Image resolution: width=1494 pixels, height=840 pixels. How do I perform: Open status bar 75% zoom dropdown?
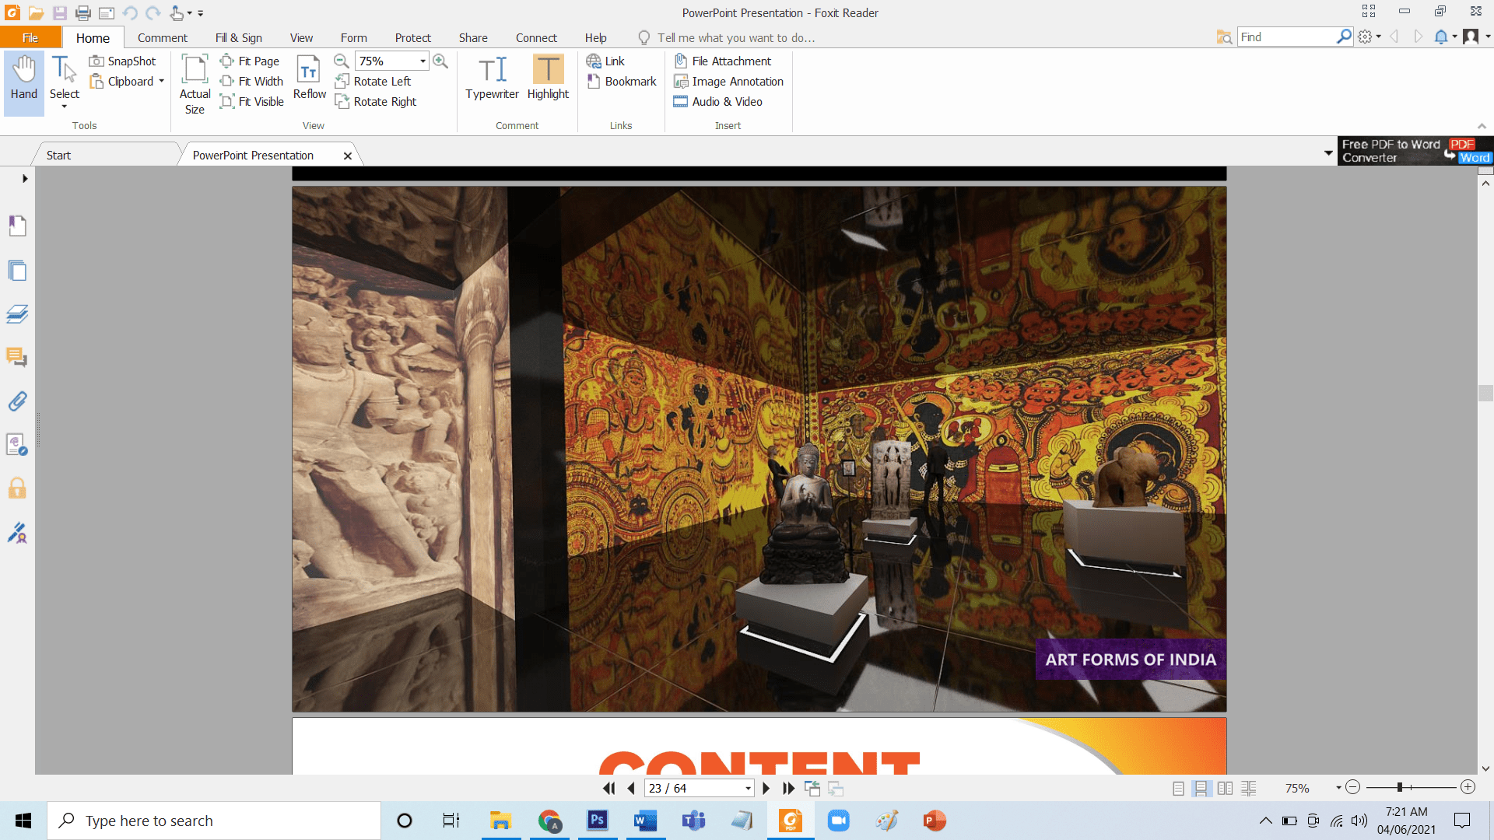(1338, 788)
